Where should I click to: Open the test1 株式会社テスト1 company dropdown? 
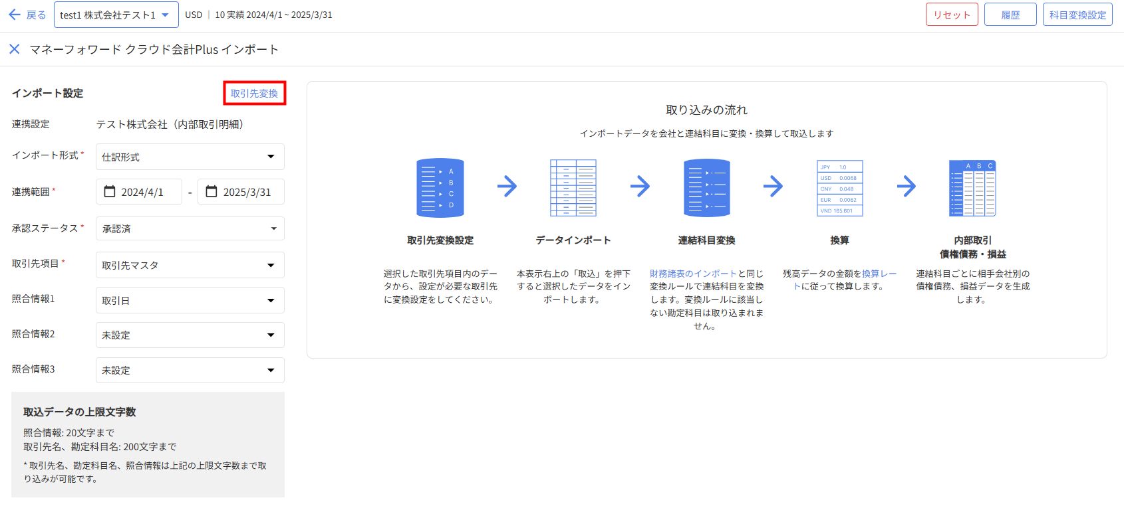point(116,15)
